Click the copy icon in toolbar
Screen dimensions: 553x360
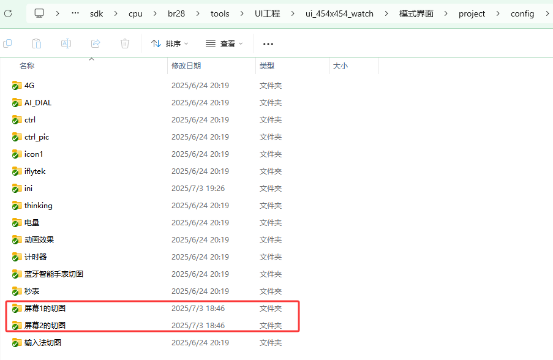click(7, 43)
